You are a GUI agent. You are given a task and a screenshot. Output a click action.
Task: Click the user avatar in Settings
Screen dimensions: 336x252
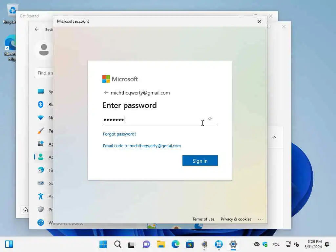tap(44, 50)
